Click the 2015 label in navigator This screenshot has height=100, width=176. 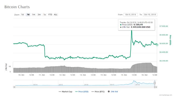pyautogui.click(x=61, y=85)
